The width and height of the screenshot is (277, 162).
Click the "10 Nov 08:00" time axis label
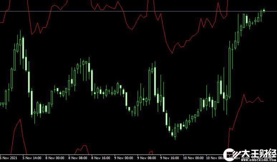click(215, 158)
